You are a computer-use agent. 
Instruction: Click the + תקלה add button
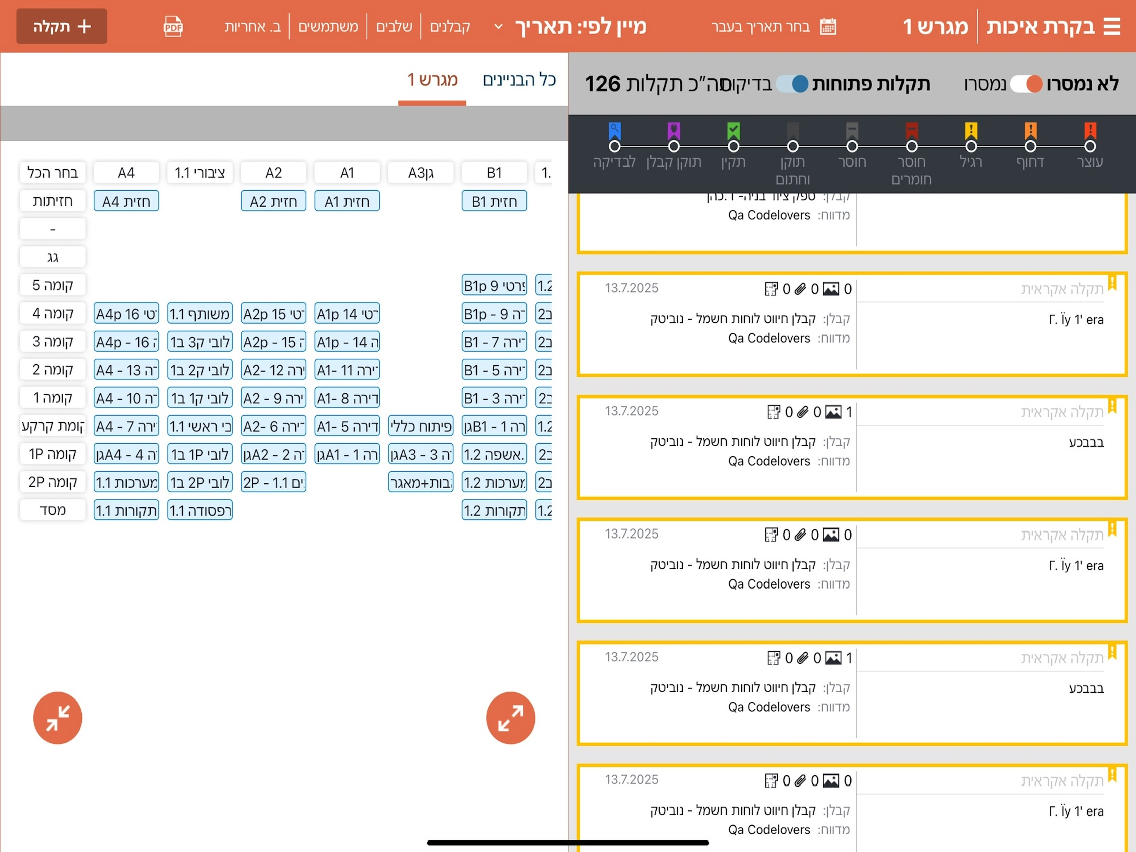point(62,26)
